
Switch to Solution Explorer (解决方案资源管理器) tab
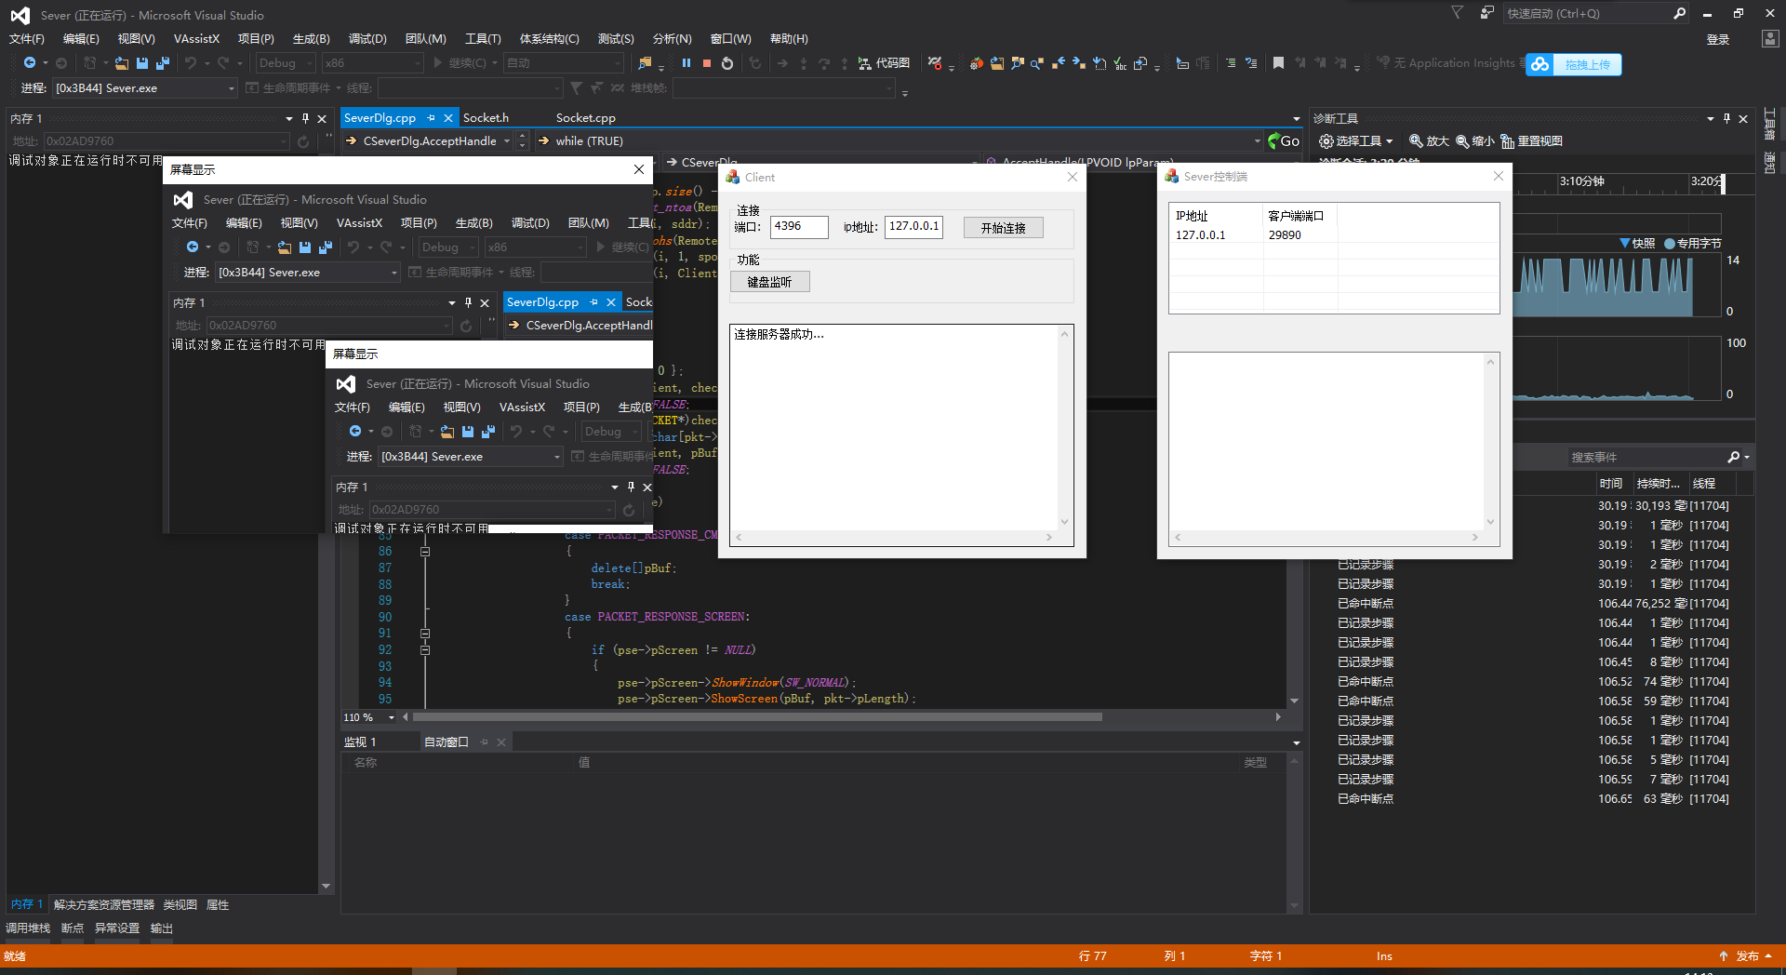coord(104,905)
